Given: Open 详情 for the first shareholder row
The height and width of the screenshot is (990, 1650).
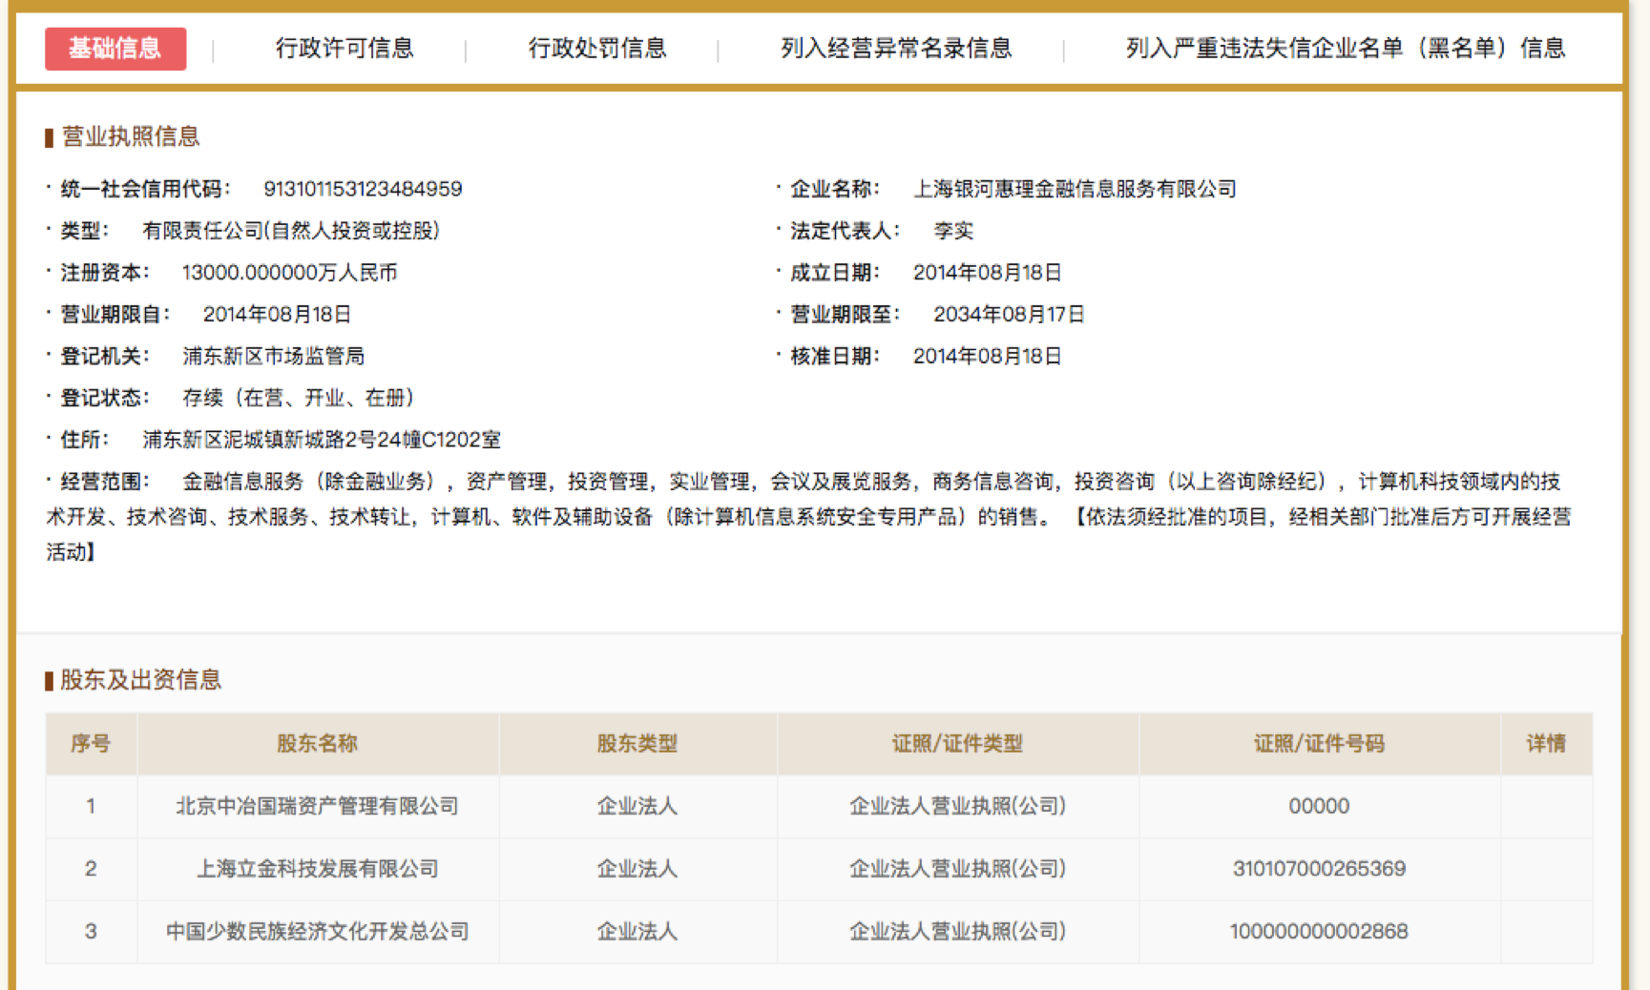Looking at the screenshot, I should pyautogui.click(x=1545, y=806).
